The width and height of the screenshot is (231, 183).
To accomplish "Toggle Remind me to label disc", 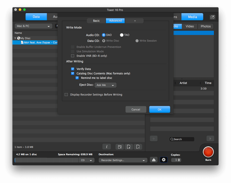I will click(77, 78).
